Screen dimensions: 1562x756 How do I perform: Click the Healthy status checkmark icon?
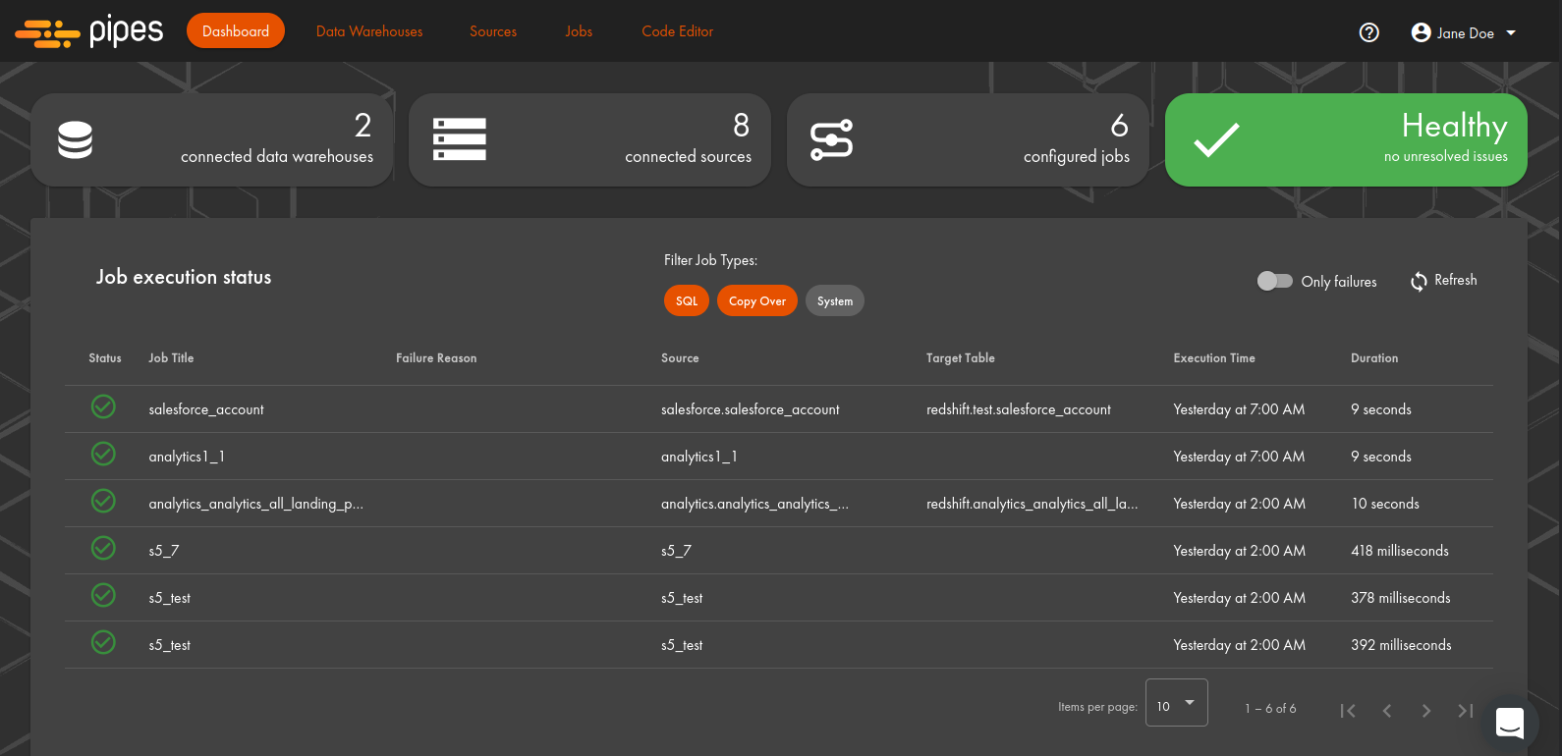[1216, 139]
